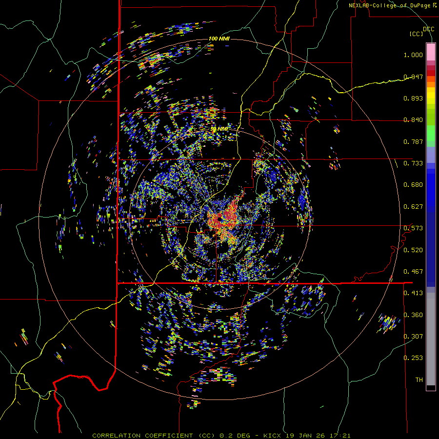The width and height of the screenshot is (439, 439).
Task: Select the 0.413 scale value
Action: pyautogui.click(x=413, y=293)
